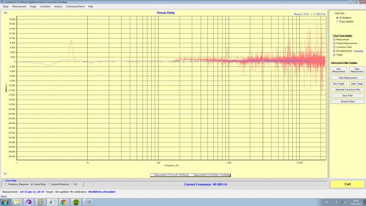Open Spotify from the taskbar
This screenshot has width=366, height=206.
coord(76,202)
